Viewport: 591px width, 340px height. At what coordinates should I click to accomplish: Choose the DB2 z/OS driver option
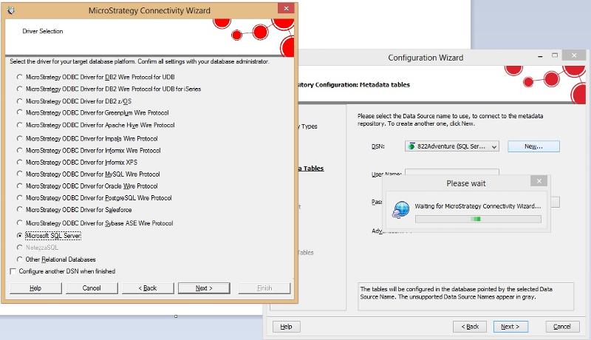(x=20, y=101)
